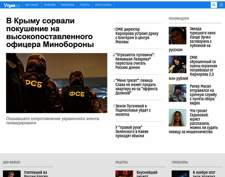Click the starry horoscope thumbnail

[181, 174]
